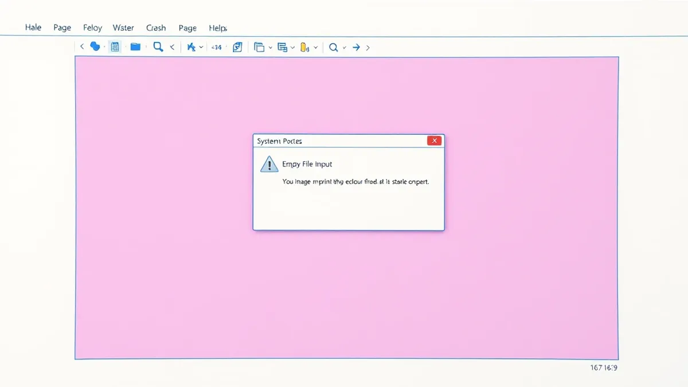Expand the dropdown next to cursor tool
Image resolution: width=688 pixels, height=387 pixels.
coord(201,48)
